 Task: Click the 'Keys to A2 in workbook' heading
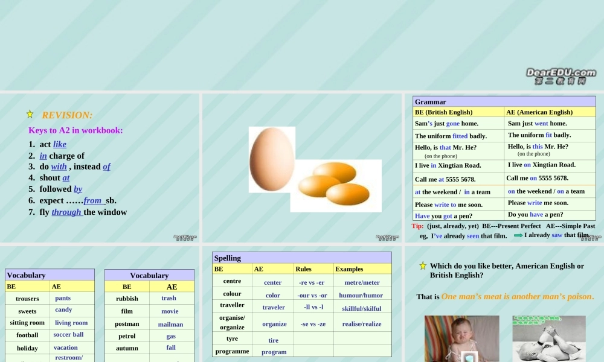pos(75,130)
